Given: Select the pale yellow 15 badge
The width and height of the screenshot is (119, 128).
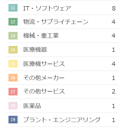Looking at the screenshot, I should pos(13,64).
